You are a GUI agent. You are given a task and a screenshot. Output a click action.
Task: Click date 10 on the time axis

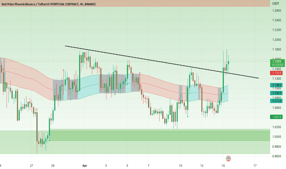[x=180, y=166]
